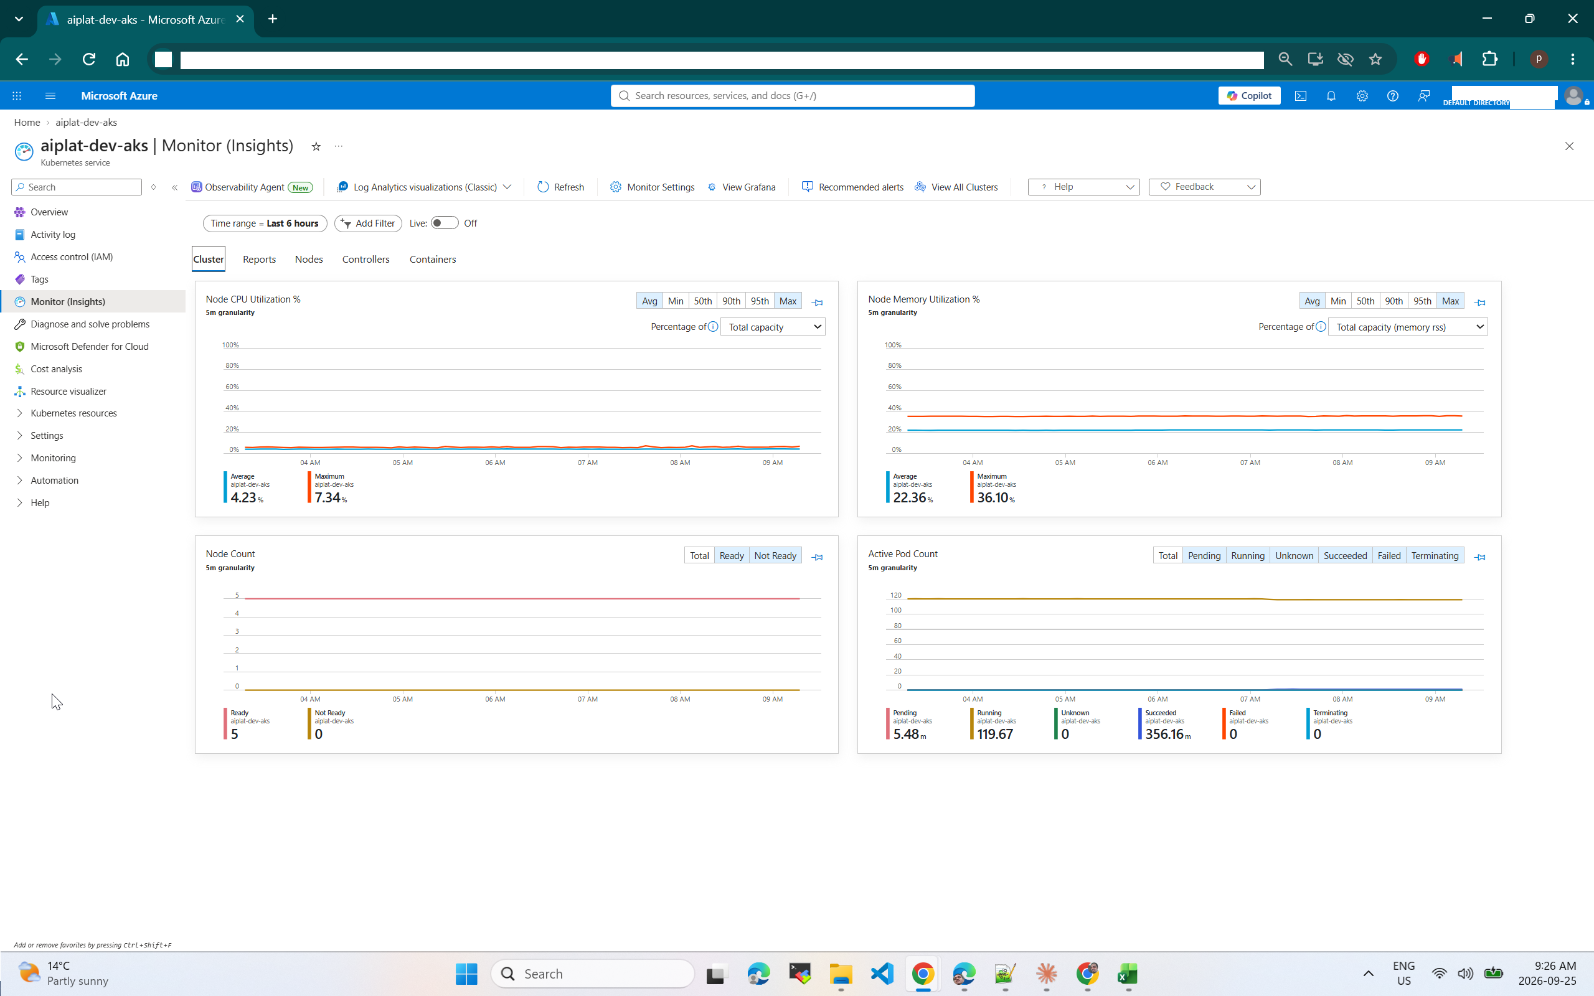Open Total capacity (memory rss) dropdown
The height and width of the screenshot is (996, 1594).
[1408, 327]
